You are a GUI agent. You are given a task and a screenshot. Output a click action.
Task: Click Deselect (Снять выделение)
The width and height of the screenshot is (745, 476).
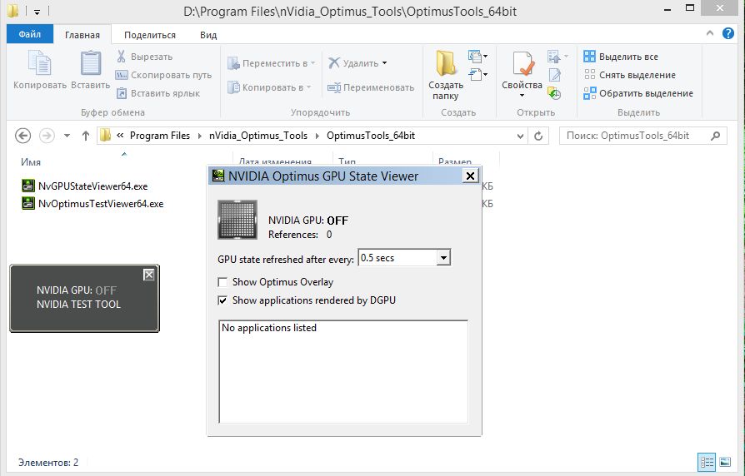point(629,75)
